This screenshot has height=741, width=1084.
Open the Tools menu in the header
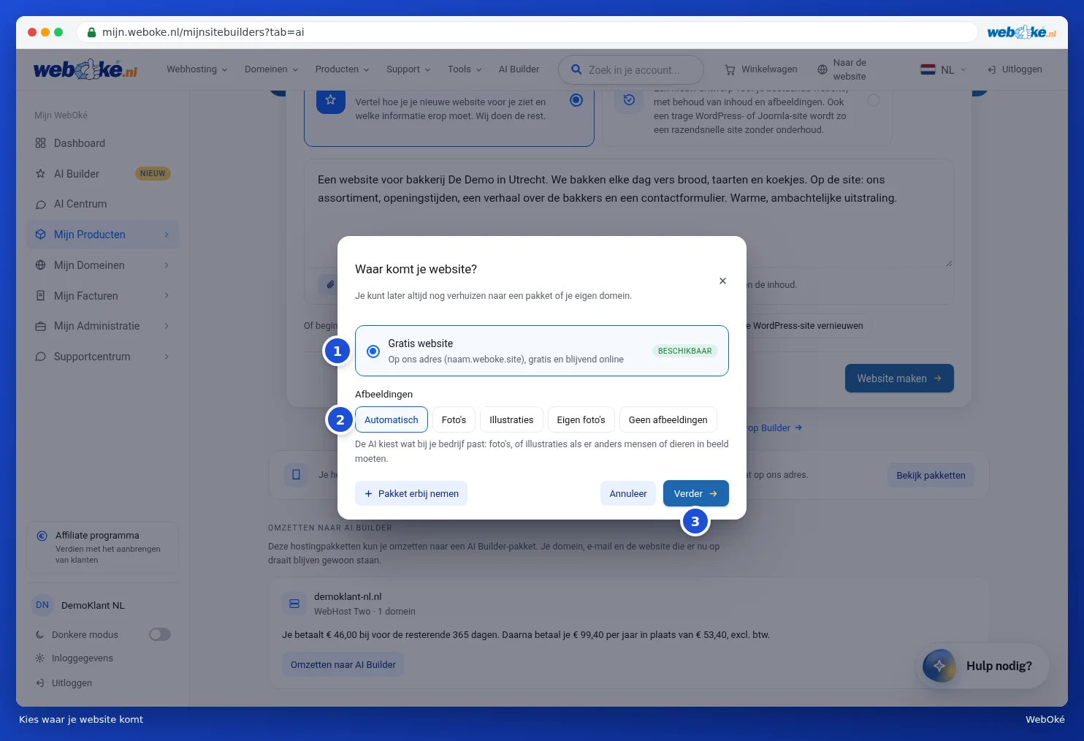pyautogui.click(x=465, y=69)
